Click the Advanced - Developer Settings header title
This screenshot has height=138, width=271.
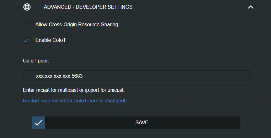click(x=88, y=7)
